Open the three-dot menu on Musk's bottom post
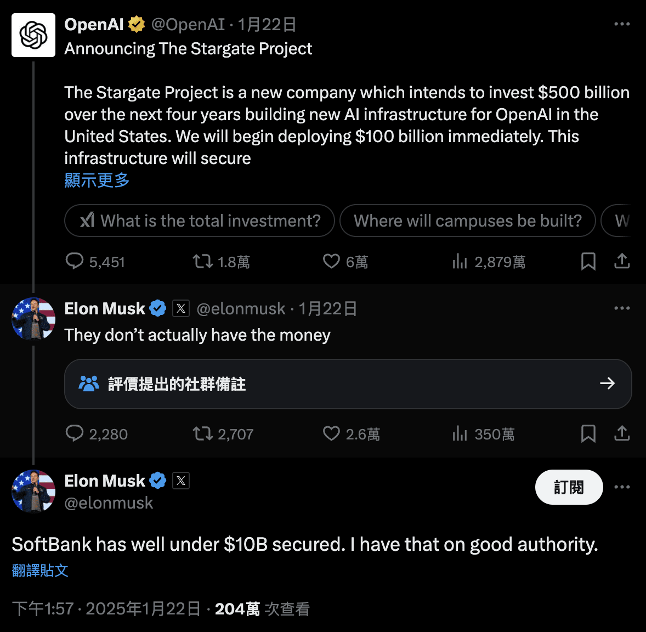Screen dimensions: 646x632 point(622,487)
